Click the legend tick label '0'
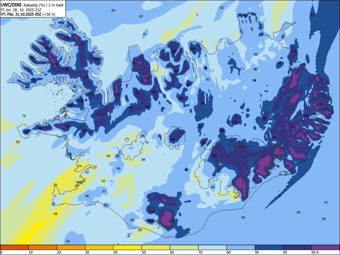 tap(1, 252)
